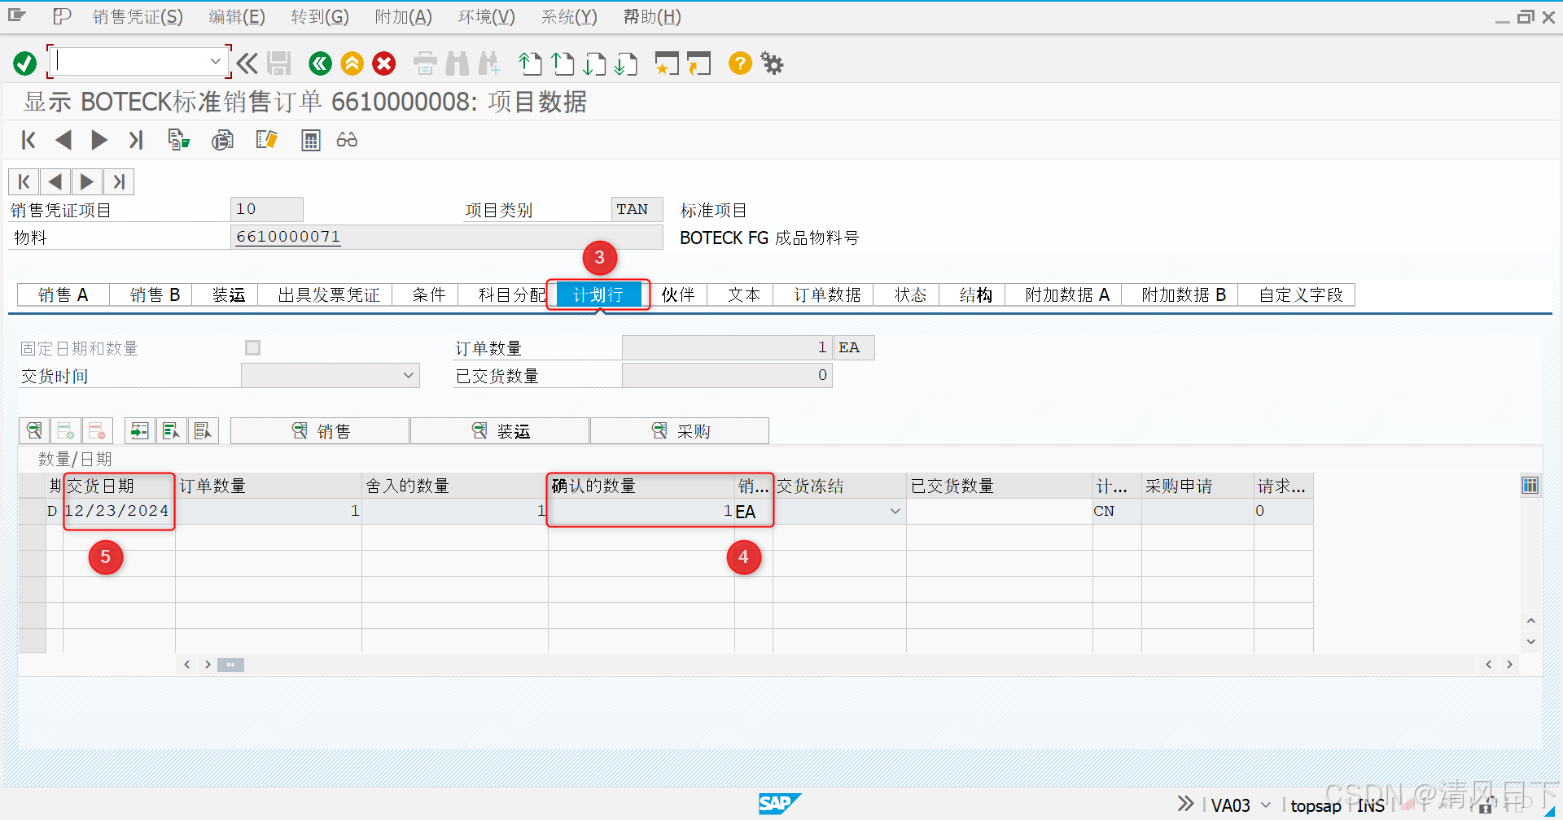Switch to the 销售 A tab
The image size is (1563, 820).
63,294
